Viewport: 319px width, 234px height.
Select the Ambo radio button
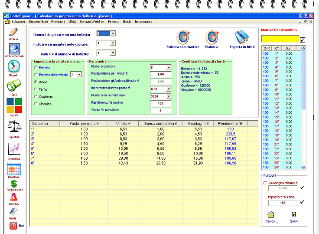pos(36,82)
